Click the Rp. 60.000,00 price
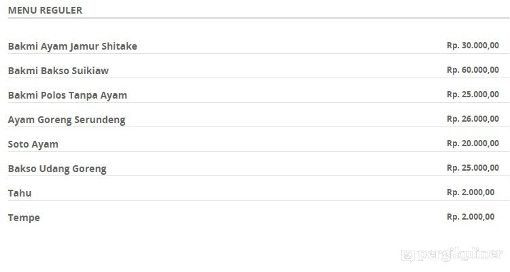 click(x=473, y=70)
